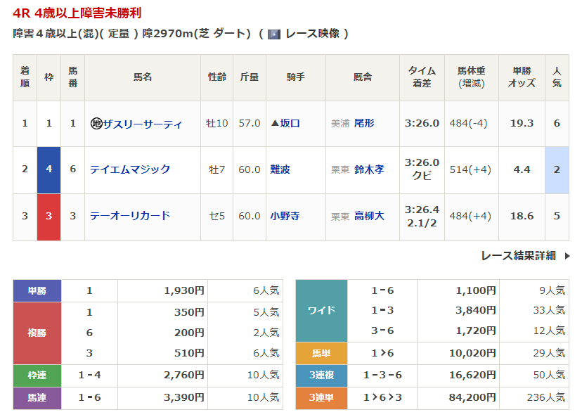Select jockey 小野寺 link

pyautogui.click(x=285, y=216)
